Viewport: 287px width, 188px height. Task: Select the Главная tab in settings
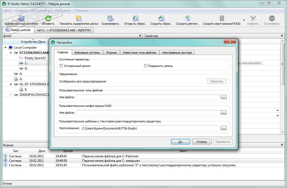[x=63, y=52]
